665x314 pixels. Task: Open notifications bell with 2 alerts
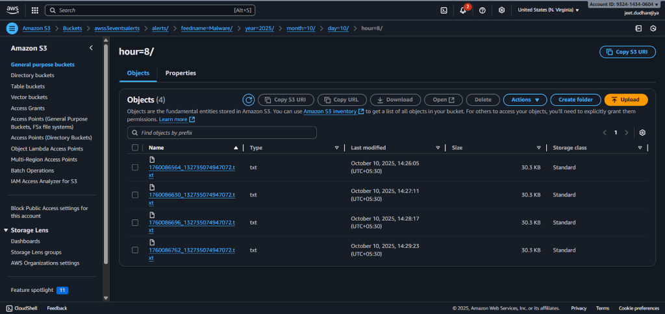click(463, 10)
